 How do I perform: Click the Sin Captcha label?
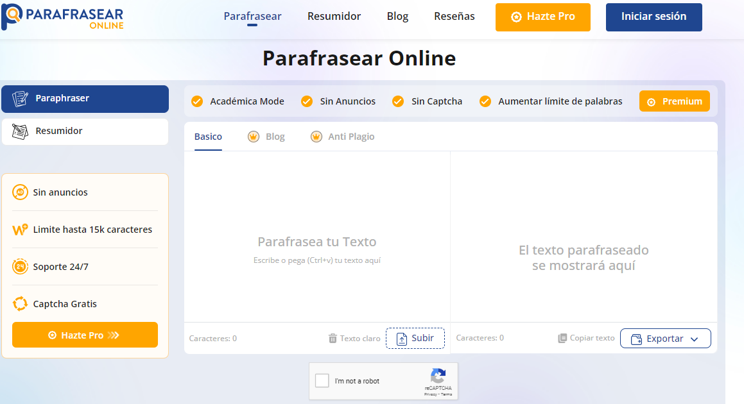pyautogui.click(x=437, y=101)
